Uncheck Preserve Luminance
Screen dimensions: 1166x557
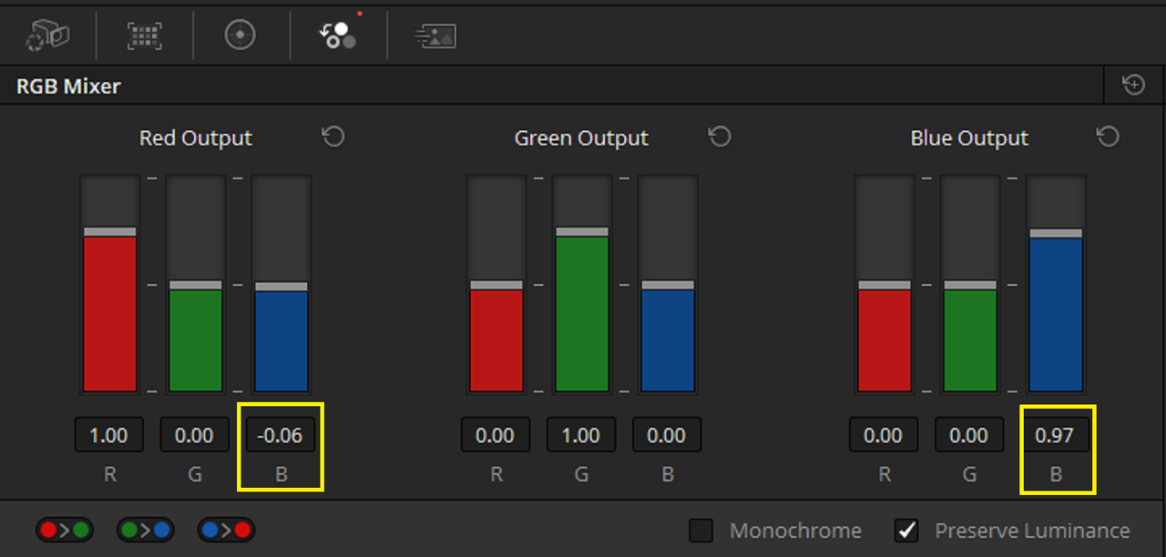(x=906, y=531)
